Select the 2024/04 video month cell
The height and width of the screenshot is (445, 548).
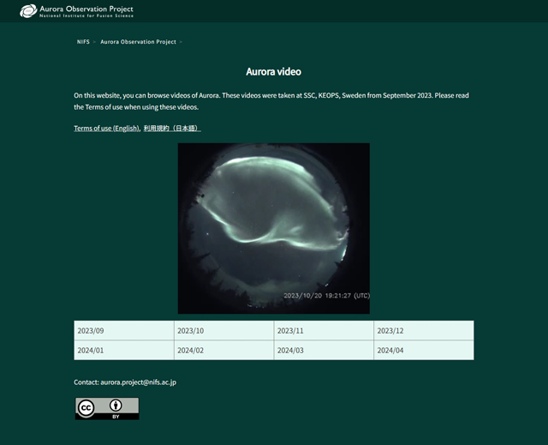click(x=424, y=350)
